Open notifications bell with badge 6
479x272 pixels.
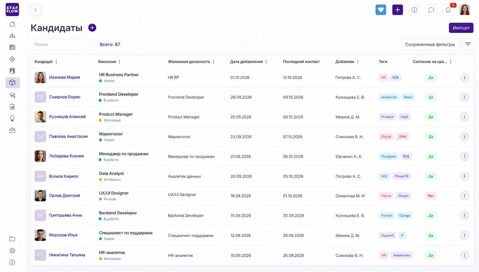pos(448,10)
